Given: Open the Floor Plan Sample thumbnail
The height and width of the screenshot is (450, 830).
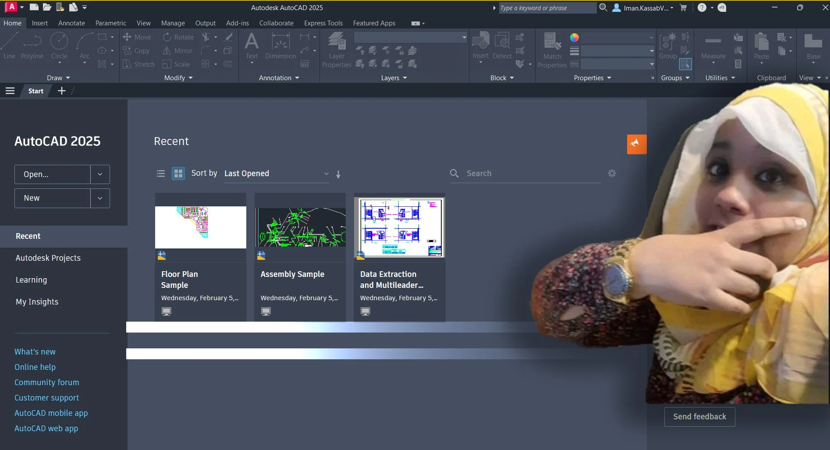Looking at the screenshot, I should click(201, 227).
